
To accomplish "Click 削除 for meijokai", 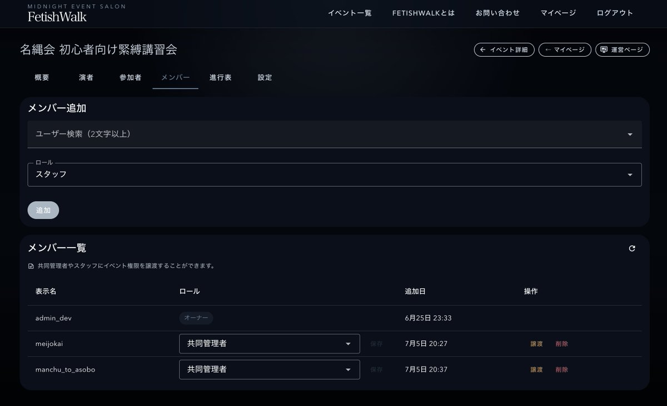I will [x=562, y=344].
